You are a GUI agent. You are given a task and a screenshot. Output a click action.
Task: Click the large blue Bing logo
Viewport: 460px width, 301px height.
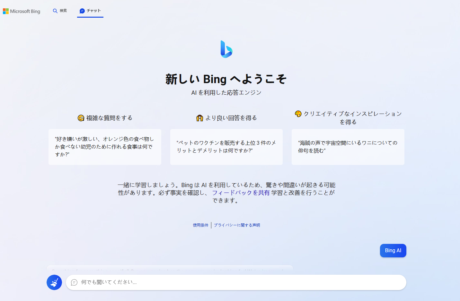(x=226, y=49)
